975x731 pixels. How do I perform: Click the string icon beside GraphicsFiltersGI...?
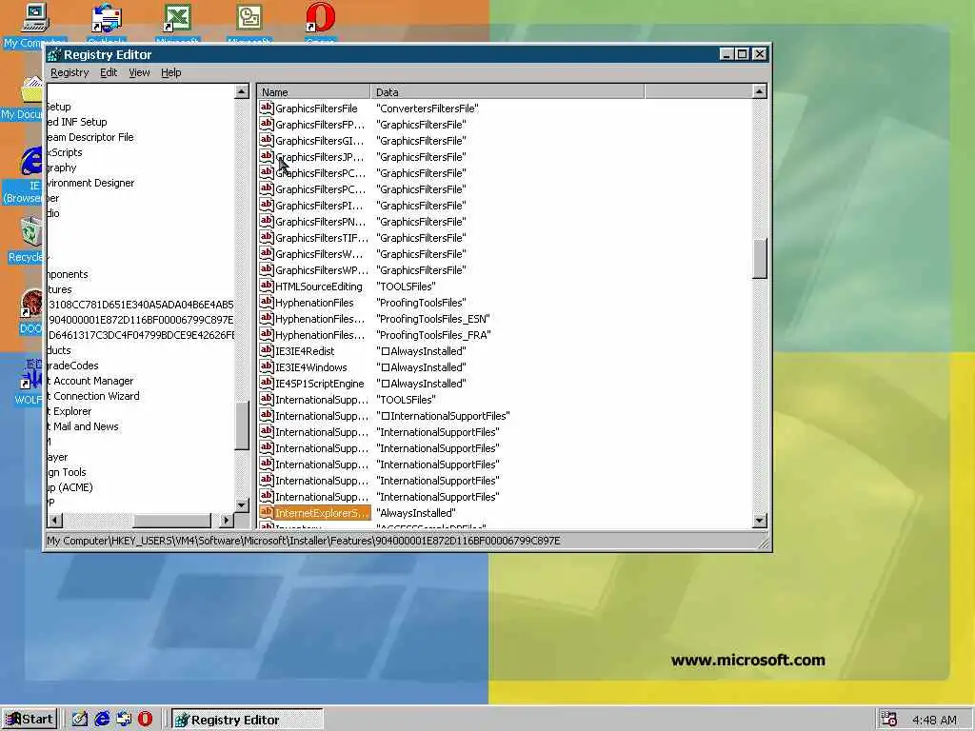[x=267, y=140]
